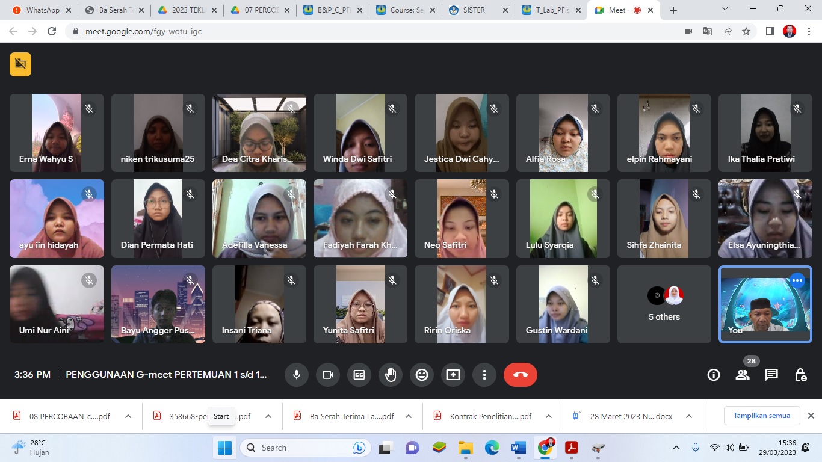Click the present screen icon
This screenshot has width=822, height=462.
453,375
